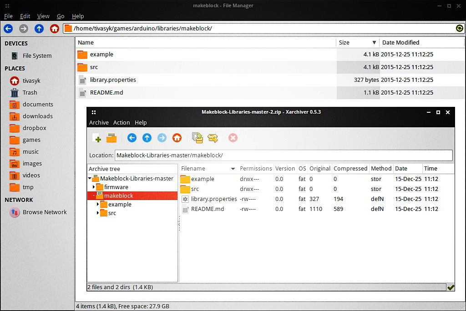
Task: Expand src node in archive tree
Action: [98, 213]
